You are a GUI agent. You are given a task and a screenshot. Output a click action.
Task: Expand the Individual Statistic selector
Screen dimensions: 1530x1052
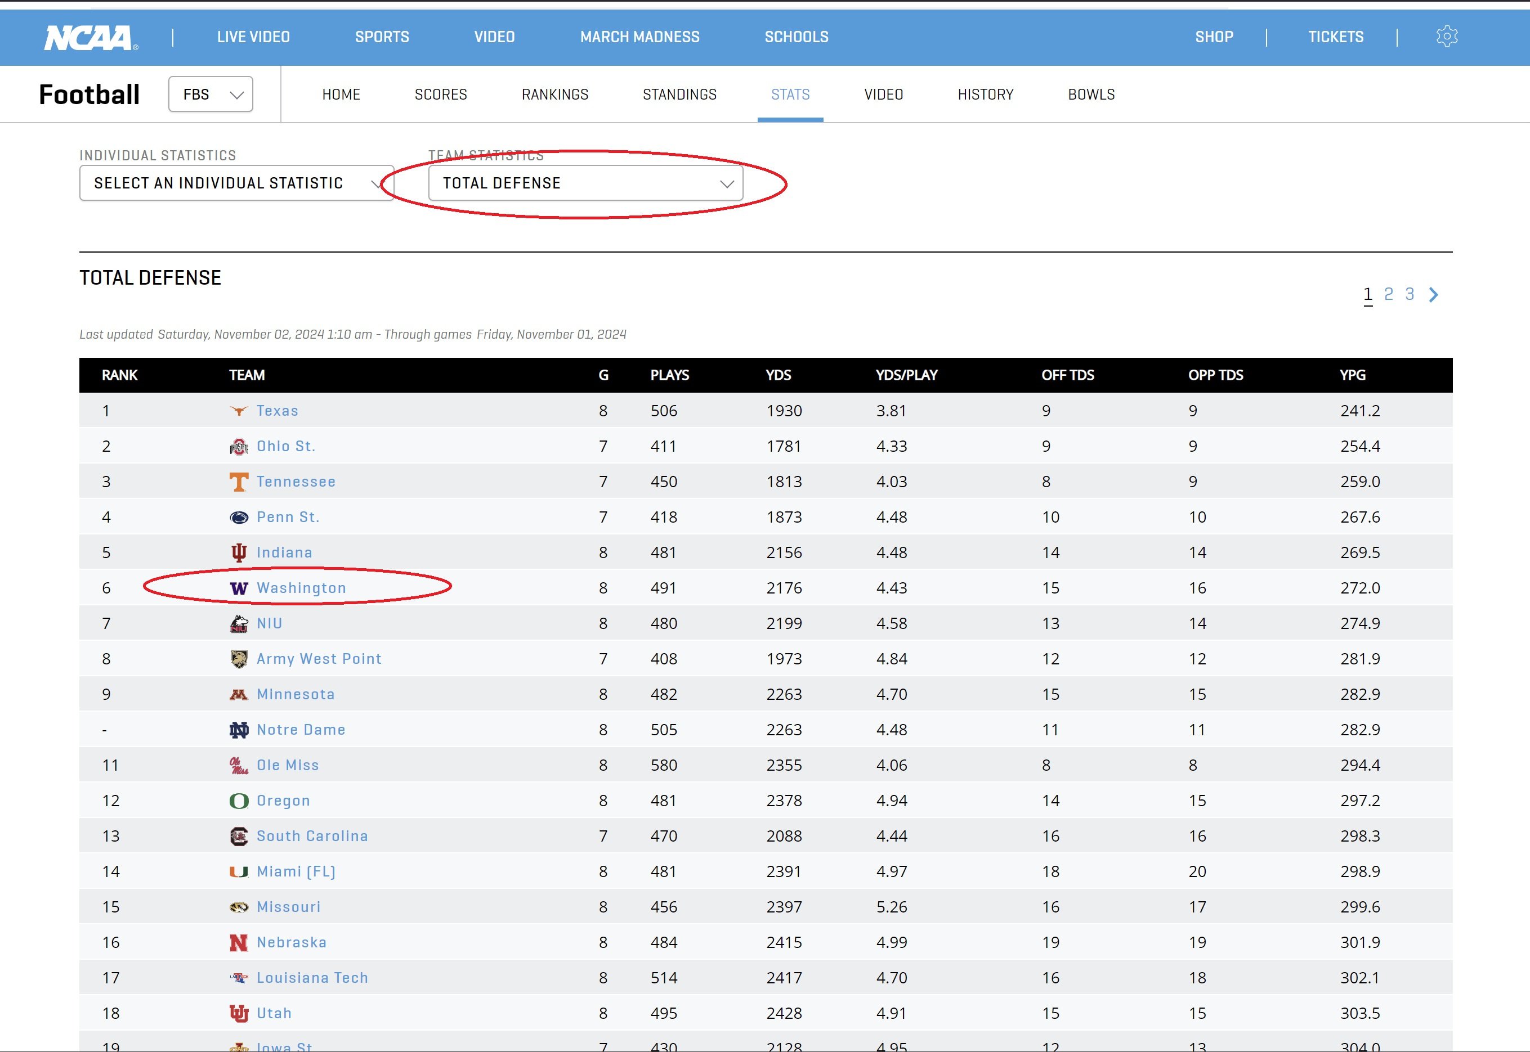[236, 183]
